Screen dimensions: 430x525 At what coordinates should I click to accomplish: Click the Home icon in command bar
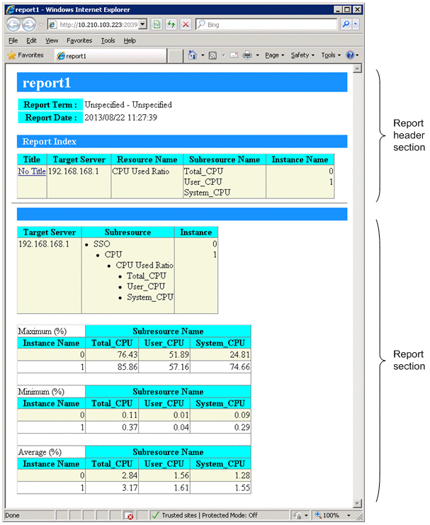click(x=192, y=55)
